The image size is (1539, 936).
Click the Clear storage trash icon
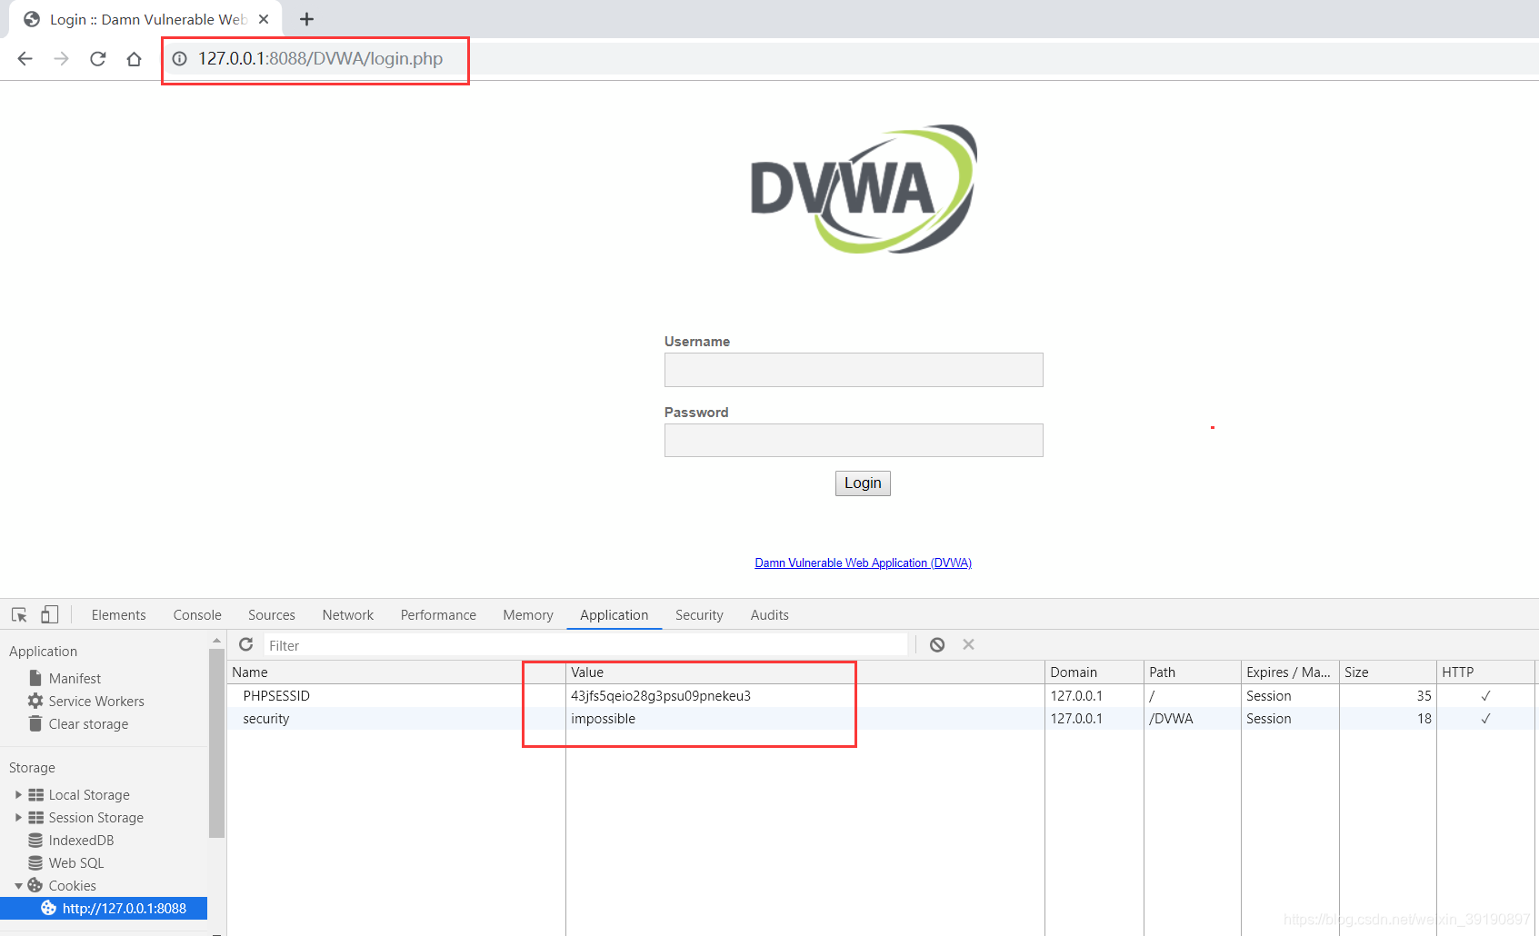click(x=35, y=723)
